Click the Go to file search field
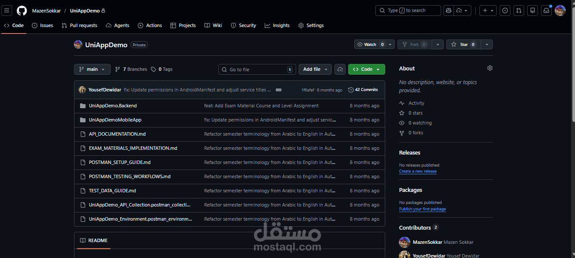 [x=257, y=69]
